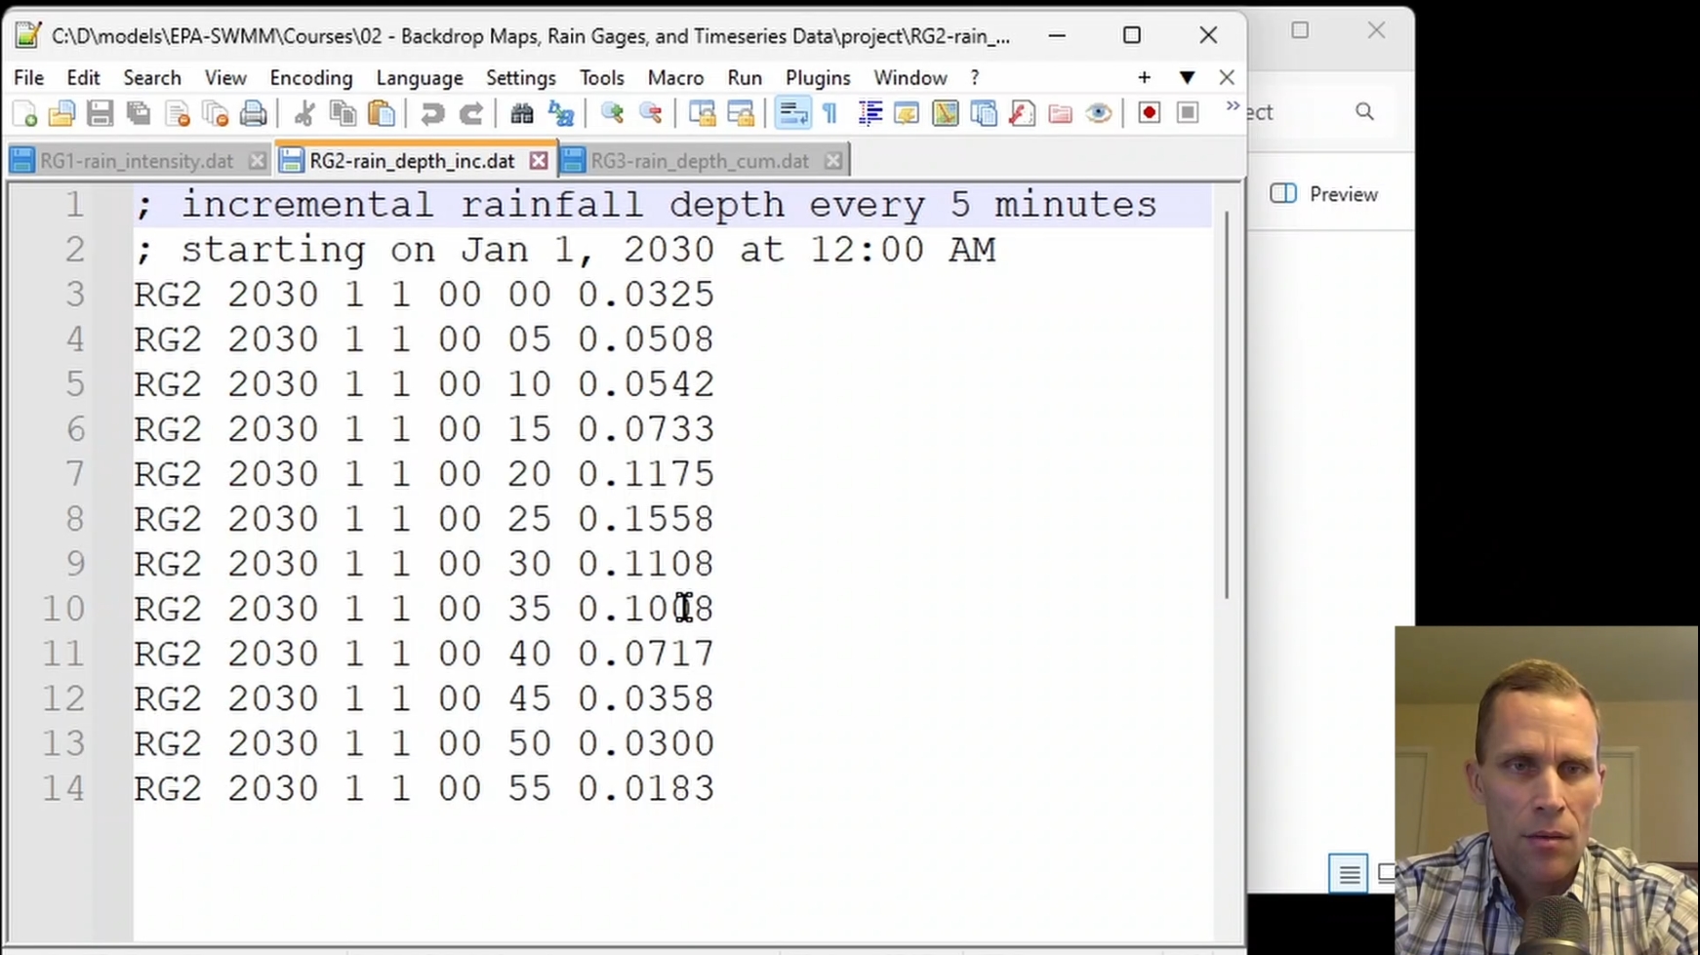Save the current file with Save icon
Image resolution: width=1700 pixels, height=955 pixels.
tap(100, 114)
